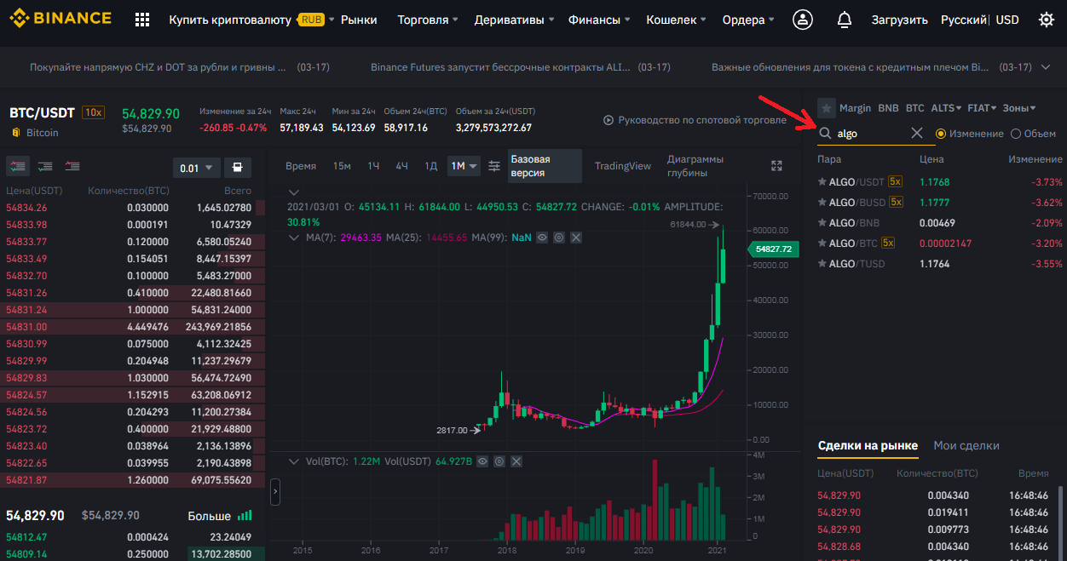1067x561 pixels.
Task: Open chart indicator settings sliders icon
Action: (x=494, y=166)
